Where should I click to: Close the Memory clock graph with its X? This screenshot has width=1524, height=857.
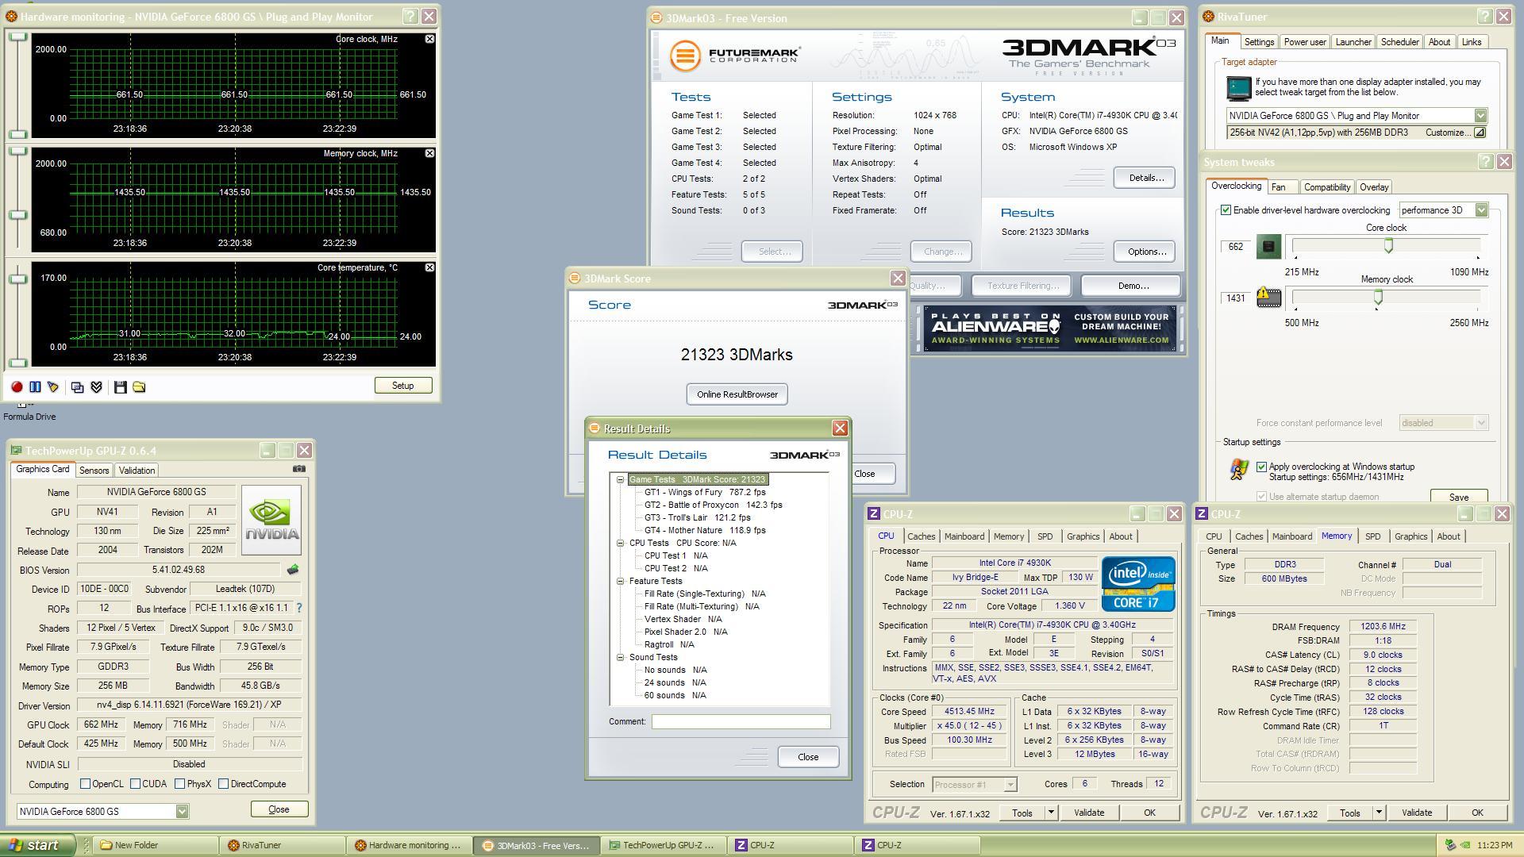[x=429, y=153]
